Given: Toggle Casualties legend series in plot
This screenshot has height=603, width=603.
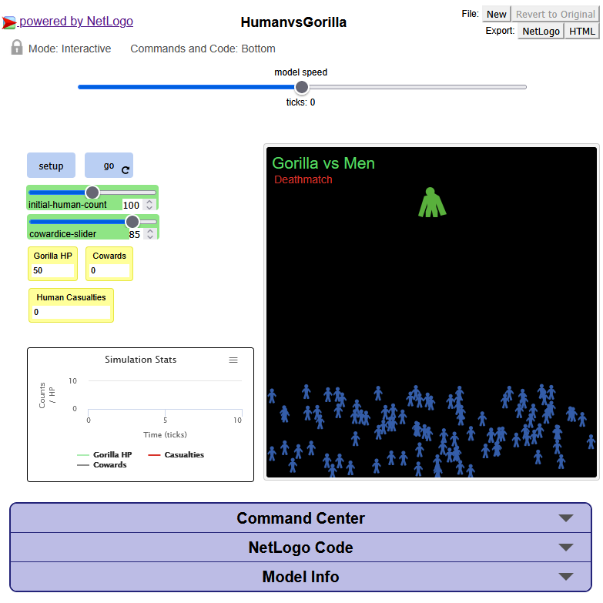Looking at the screenshot, I should coord(176,455).
